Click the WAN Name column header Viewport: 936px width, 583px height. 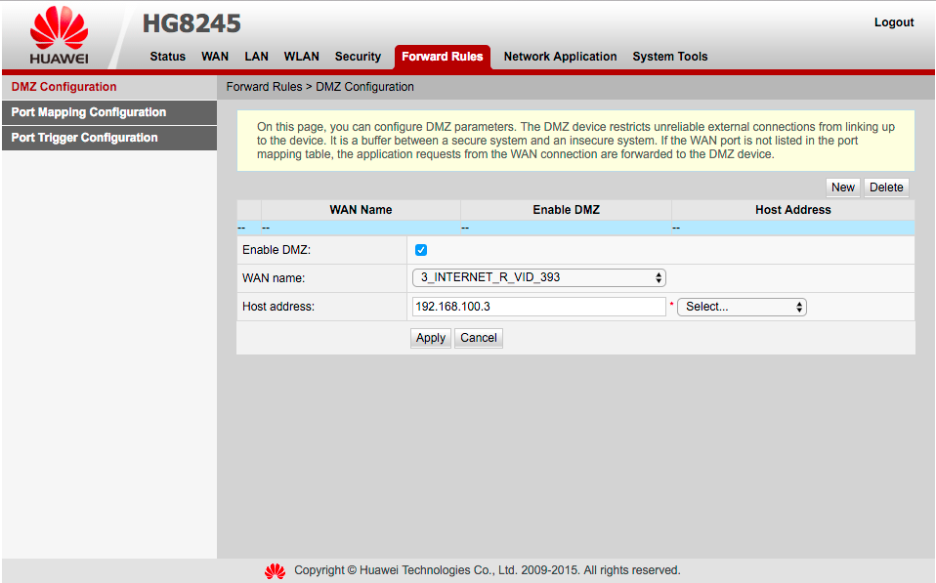pyautogui.click(x=361, y=209)
